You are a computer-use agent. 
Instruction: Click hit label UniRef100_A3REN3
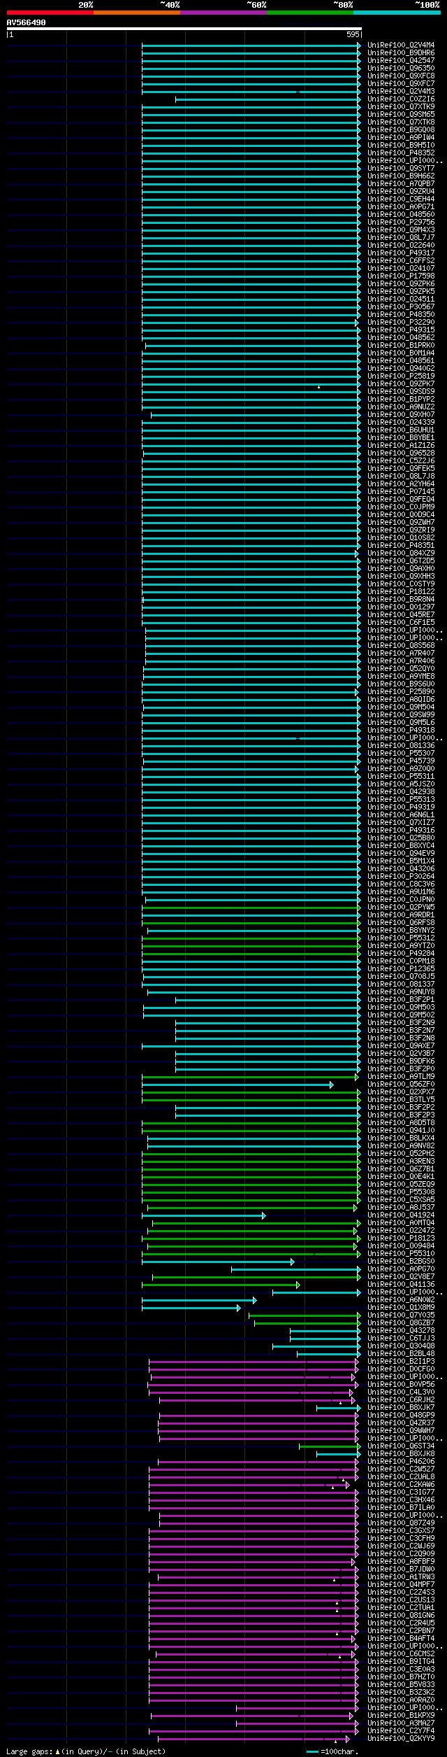click(x=401, y=1162)
